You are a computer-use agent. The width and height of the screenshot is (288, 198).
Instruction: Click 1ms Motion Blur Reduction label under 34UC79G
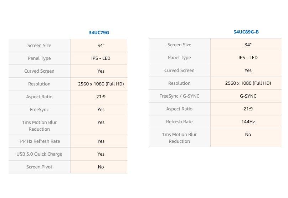pyautogui.click(x=39, y=126)
